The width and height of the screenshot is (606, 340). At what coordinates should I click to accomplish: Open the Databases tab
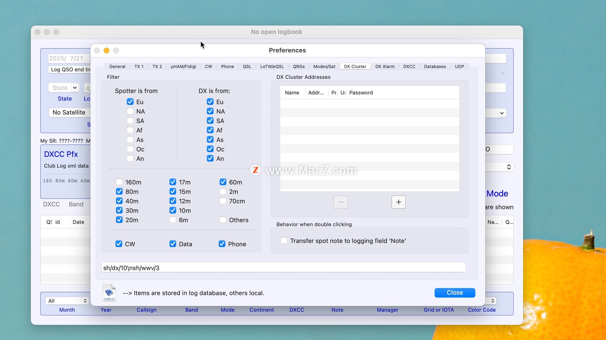[435, 66]
